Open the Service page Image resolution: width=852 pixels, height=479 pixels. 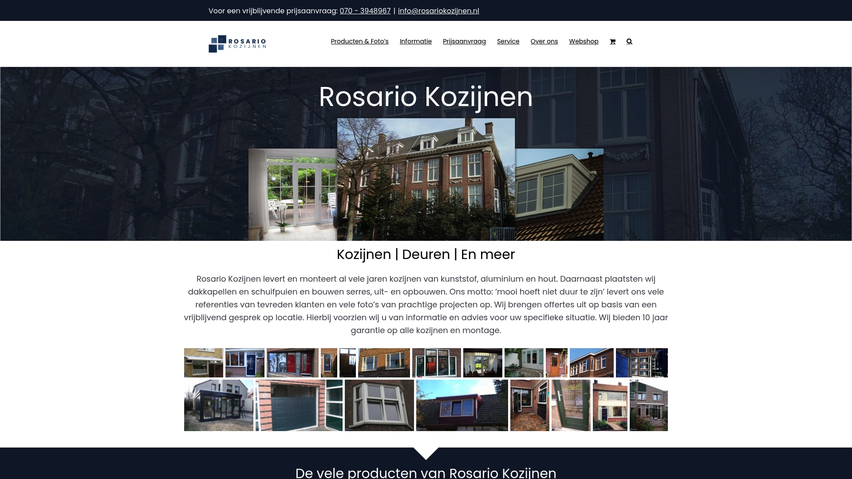point(508,41)
